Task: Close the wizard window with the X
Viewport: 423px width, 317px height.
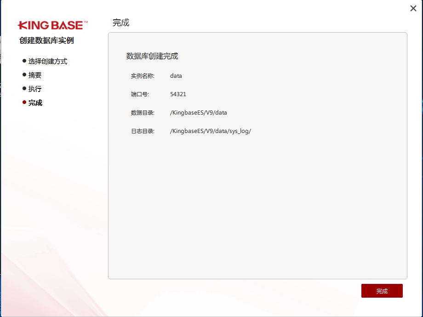Action: click(413, 8)
